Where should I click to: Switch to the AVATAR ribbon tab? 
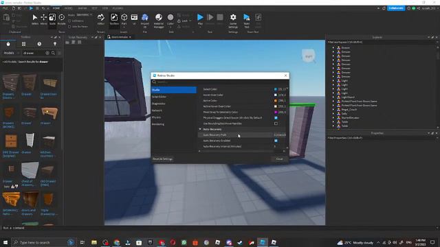[x=82, y=8]
